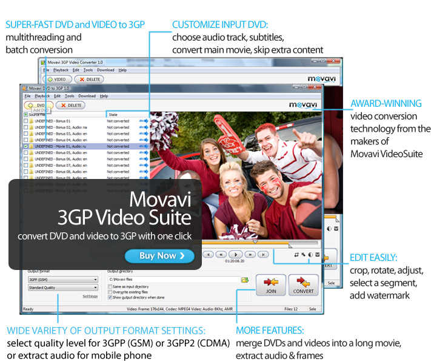Click folder icon of Bonus 01 row
The height and width of the screenshot is (361, 431).
click(31, 121)
